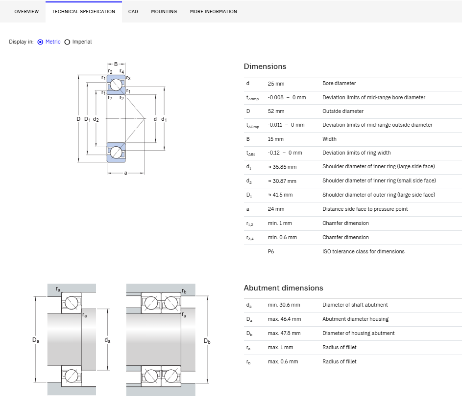Switch to the CAD tab
Screen dimensions: 462x402
pos(133,11)
